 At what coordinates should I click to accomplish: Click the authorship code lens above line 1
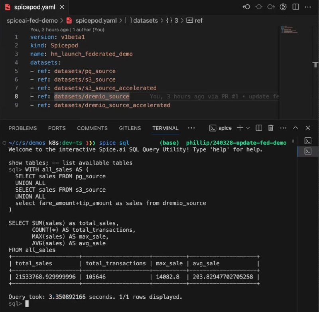[67, 30]
